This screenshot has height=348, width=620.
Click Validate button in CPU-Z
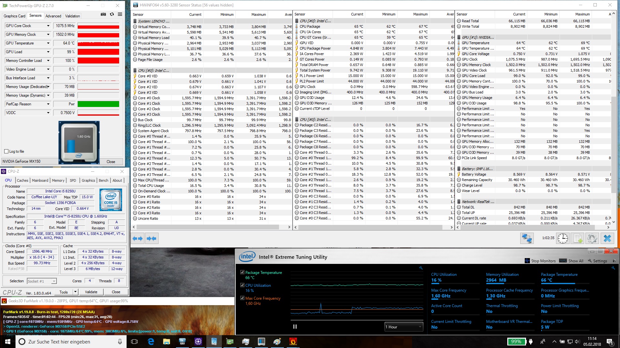(91, 292)
